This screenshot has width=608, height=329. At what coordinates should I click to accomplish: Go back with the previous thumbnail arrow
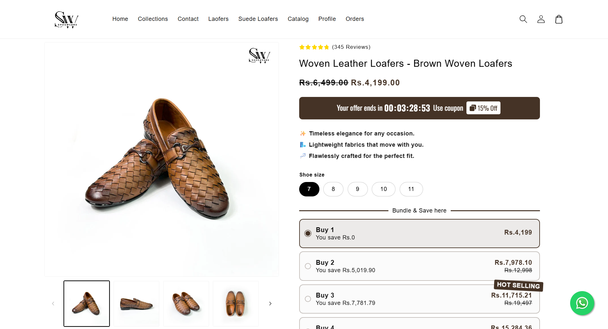click(x=53, y=304)
